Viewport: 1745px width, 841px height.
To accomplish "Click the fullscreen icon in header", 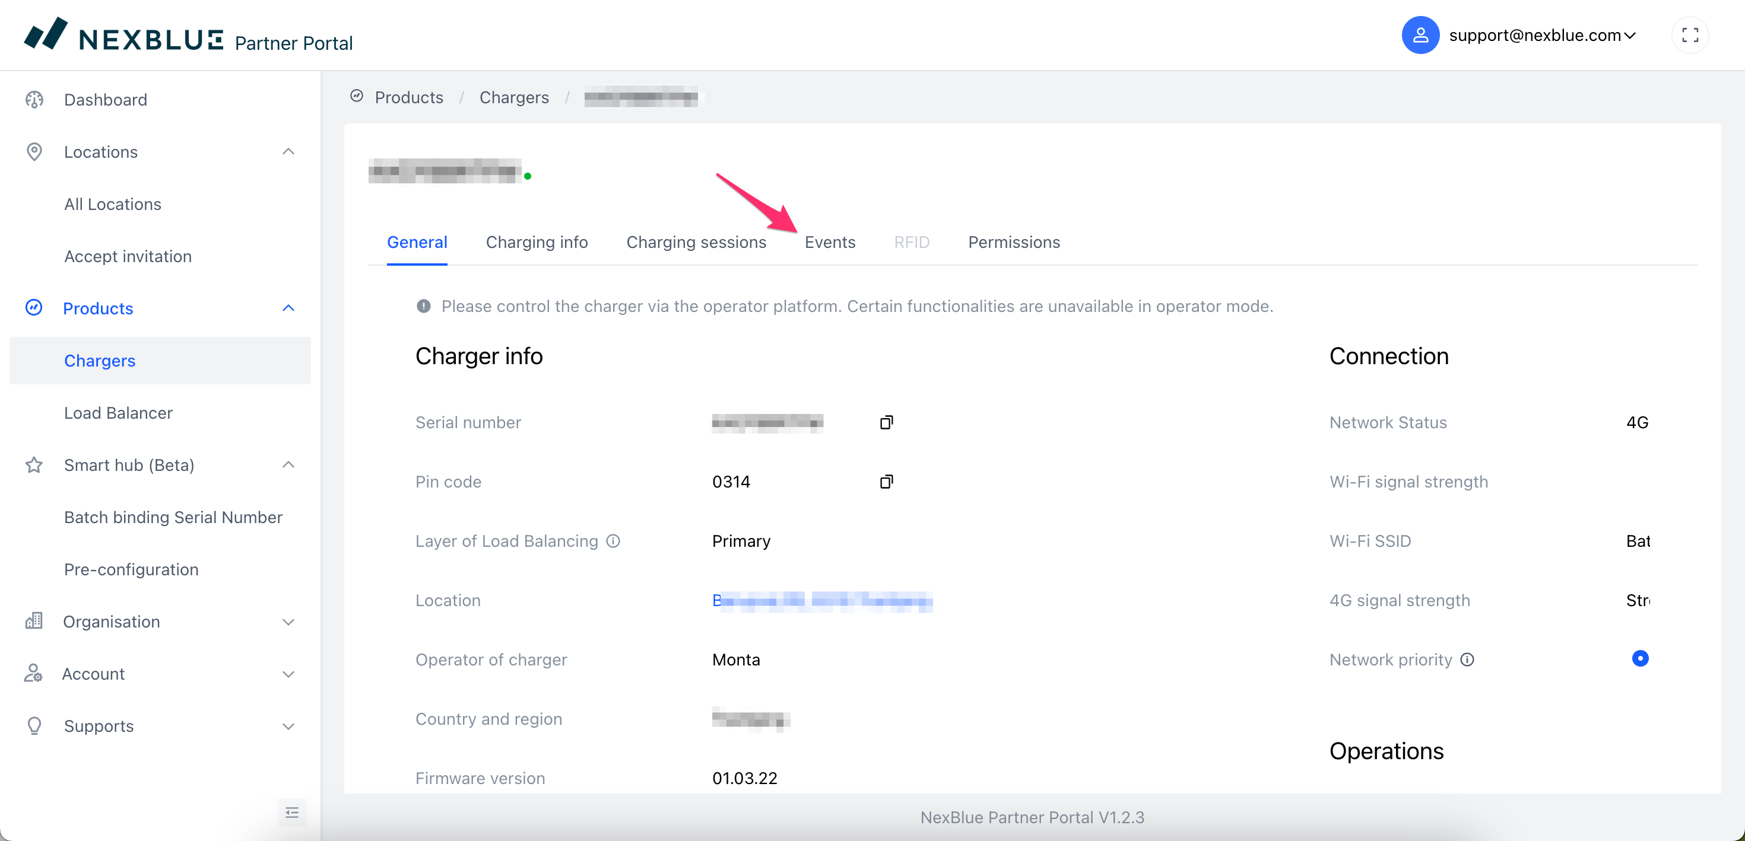I will point(1689,35).
